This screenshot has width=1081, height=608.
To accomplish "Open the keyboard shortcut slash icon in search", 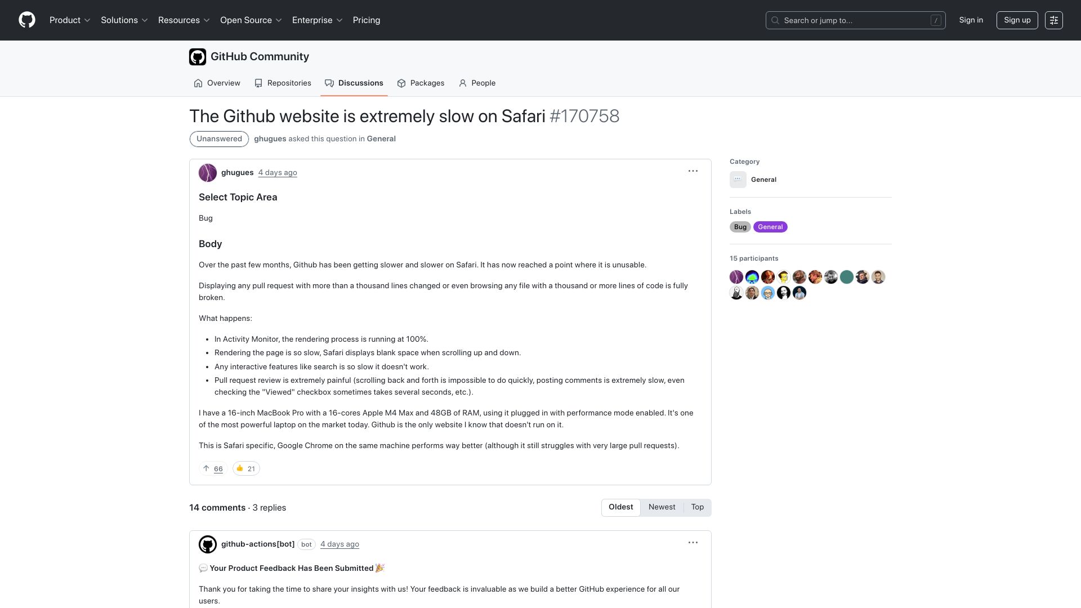I will (x=936, y=20).
